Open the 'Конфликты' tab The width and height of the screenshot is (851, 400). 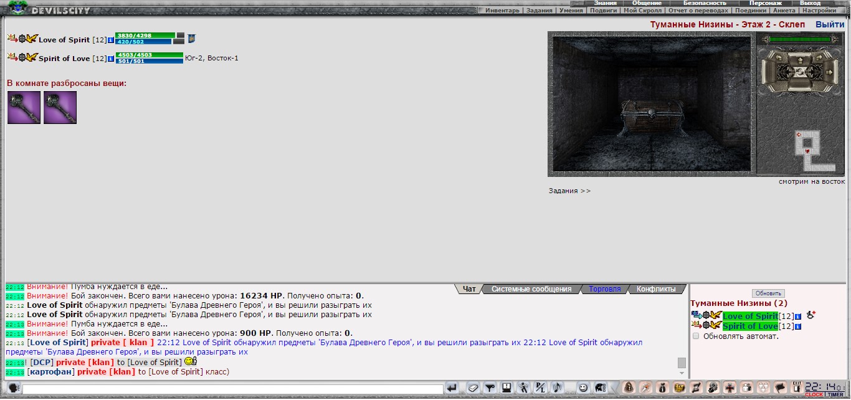point(655,289)
